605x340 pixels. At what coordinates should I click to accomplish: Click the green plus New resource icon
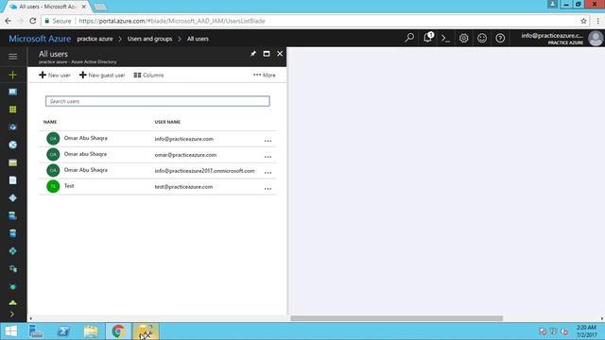pyautogui.click(x=12, y=75)
